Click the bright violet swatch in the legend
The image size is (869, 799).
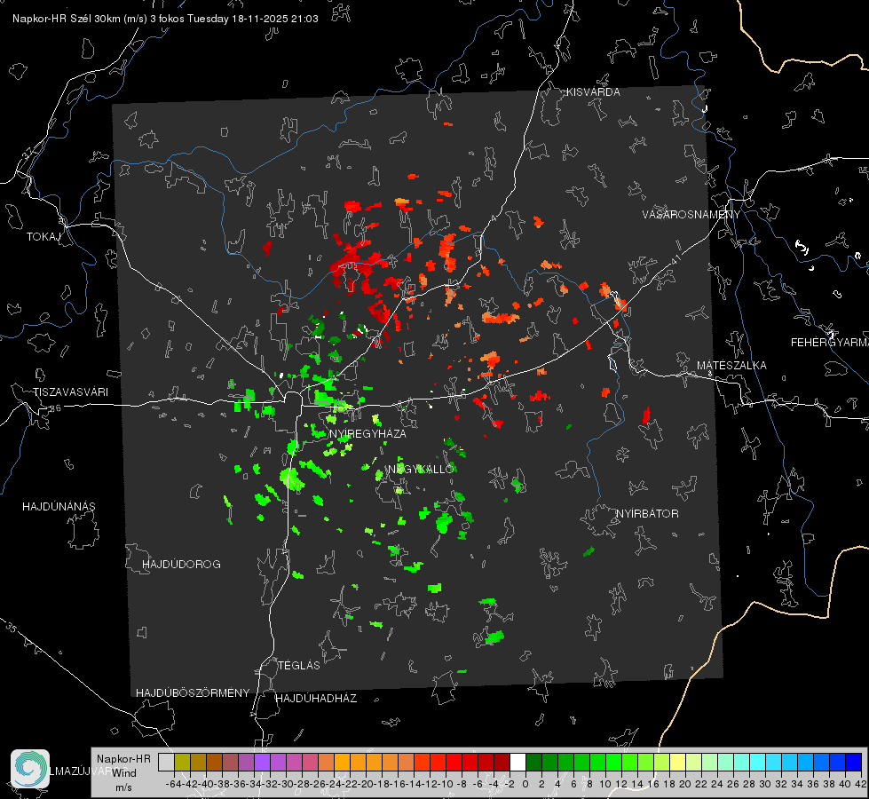[262, 762]
